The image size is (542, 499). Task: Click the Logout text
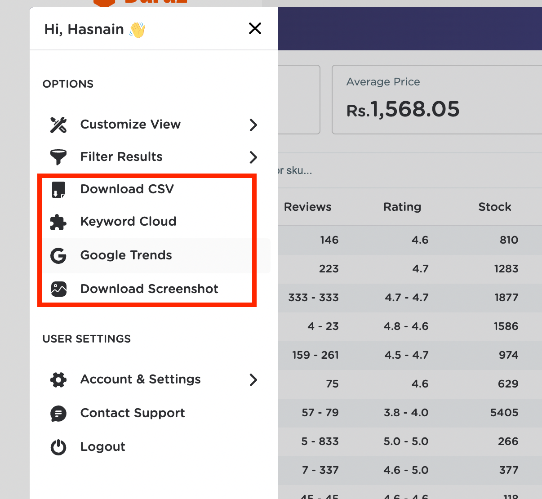coord(103,447)
